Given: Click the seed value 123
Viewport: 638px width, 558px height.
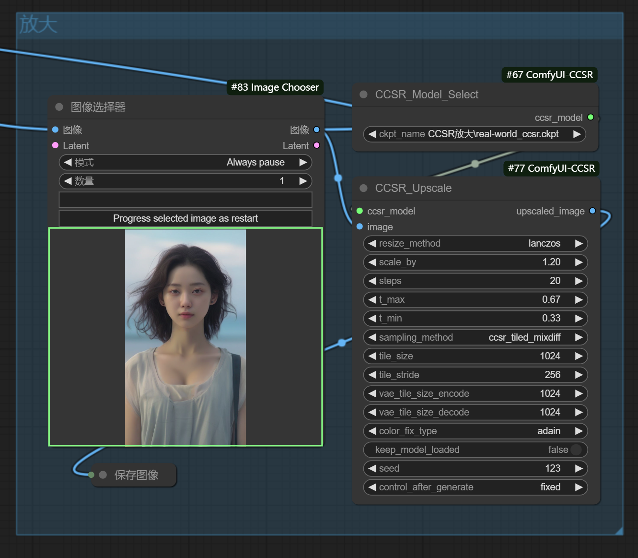Looking at the screenshot, I should click(x=553, y=468).
